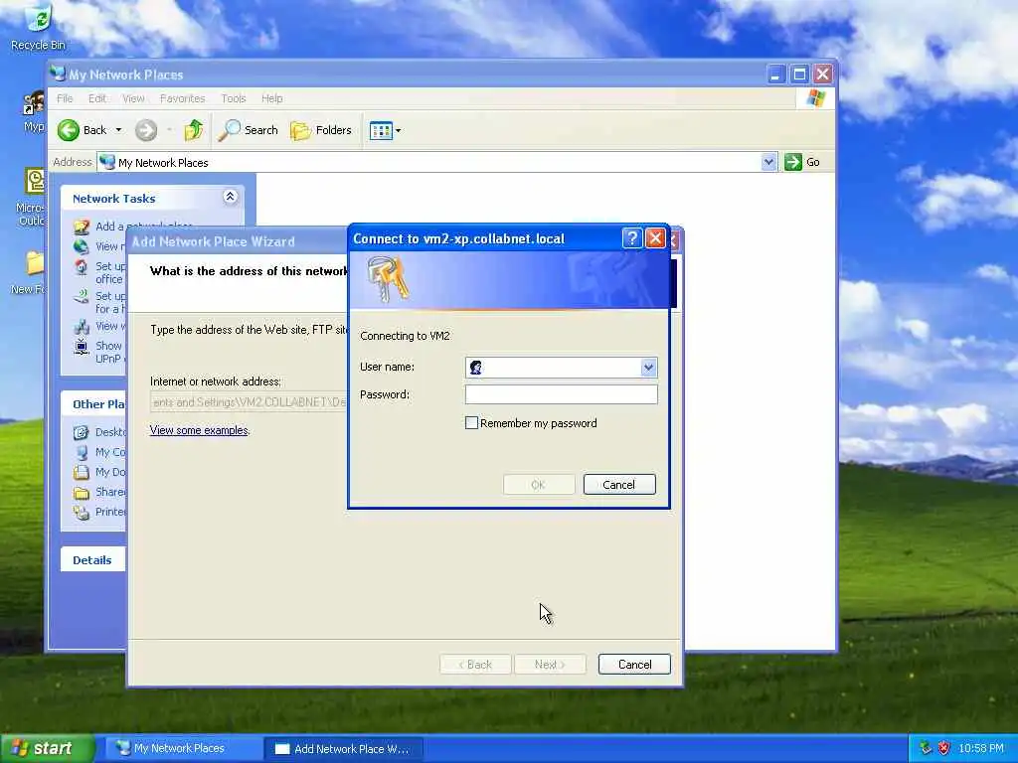Image resolution: width=1018 pixels, height=763 pixels.
Task: Click the View network connections globe icon
Action: [82, 246]
